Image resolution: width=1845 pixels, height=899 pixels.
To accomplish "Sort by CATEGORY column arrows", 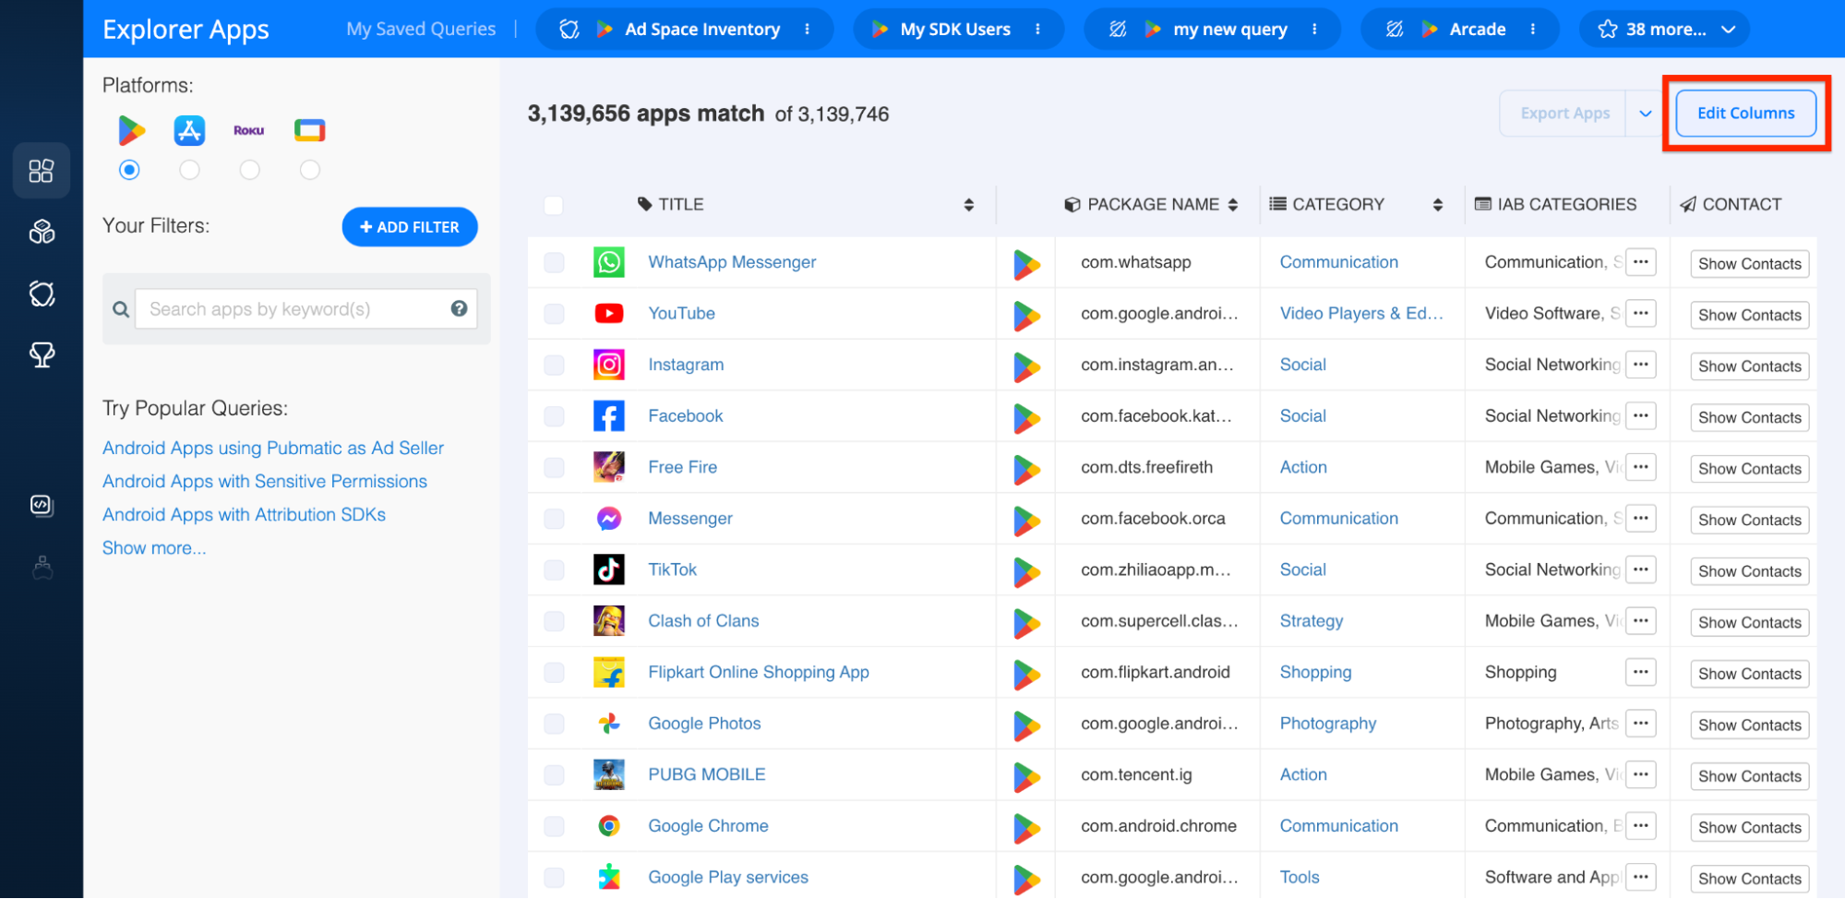I will point(1438,205).
